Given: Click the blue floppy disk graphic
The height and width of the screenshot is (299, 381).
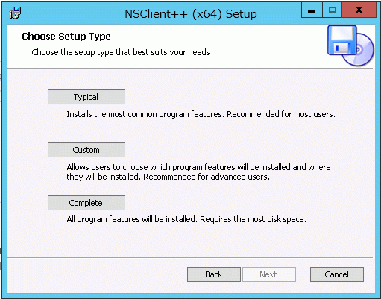Looking at the screenshot, I should coord(341,40).
